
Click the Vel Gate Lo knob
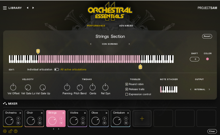(28, 87)
